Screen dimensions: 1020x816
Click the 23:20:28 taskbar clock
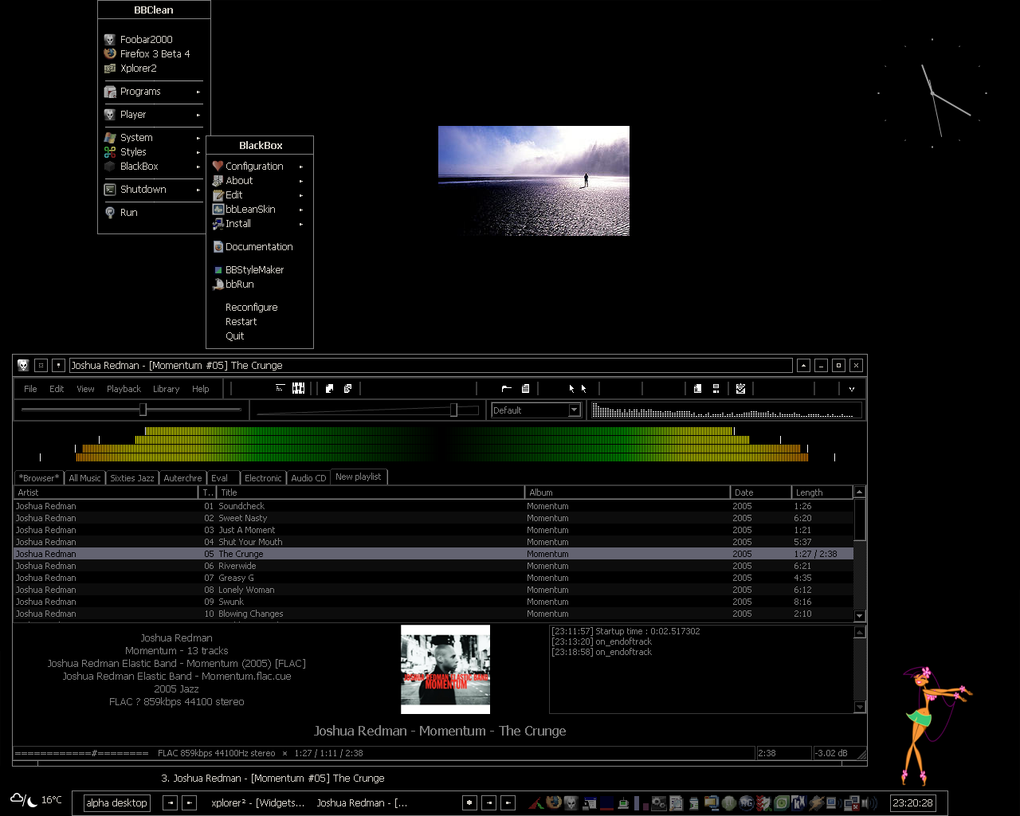[912, 802]
